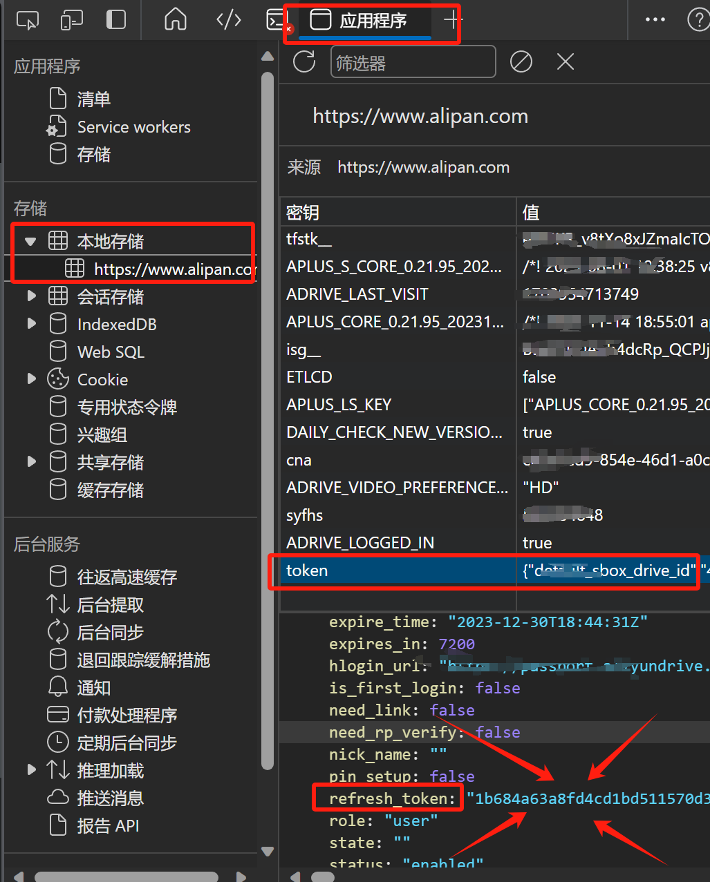Click the 后台提取 arrows icon

(58, 604)
